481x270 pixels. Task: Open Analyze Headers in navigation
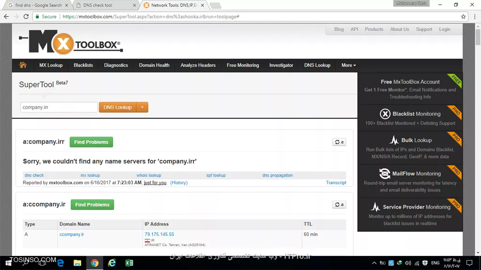198,65
